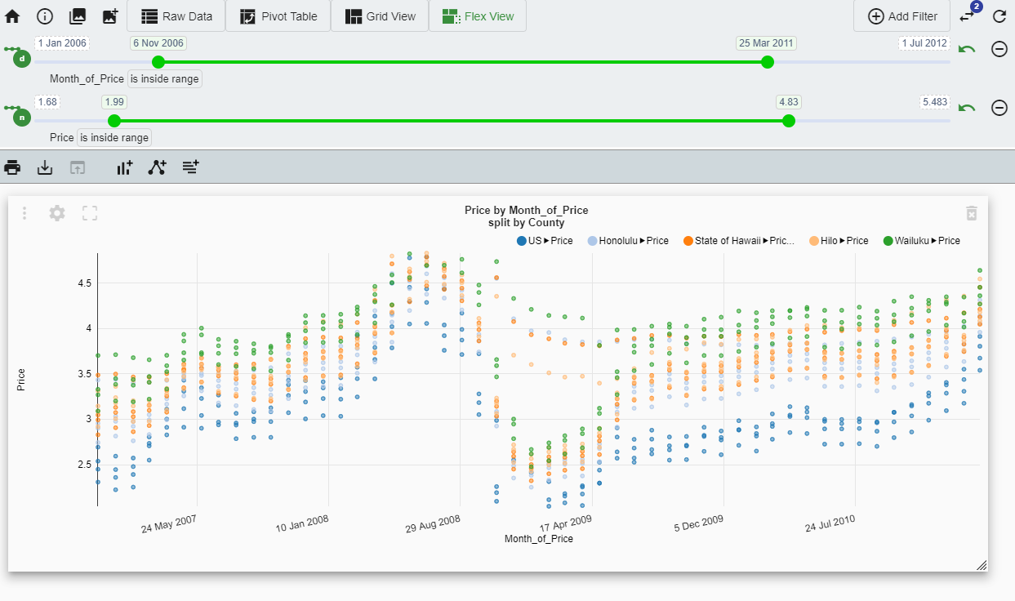Toggle the Wailuku Price legend series
1015x601 pixels.
921,241
